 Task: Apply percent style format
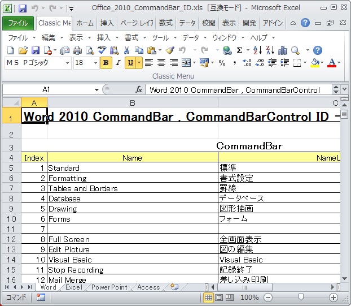222,63
